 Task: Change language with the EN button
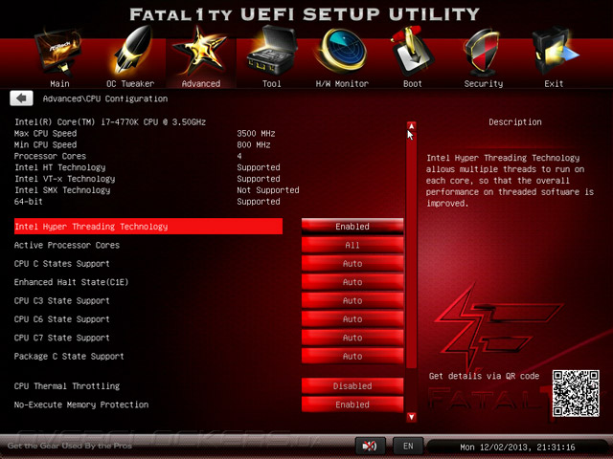click(x=408, y=446)
